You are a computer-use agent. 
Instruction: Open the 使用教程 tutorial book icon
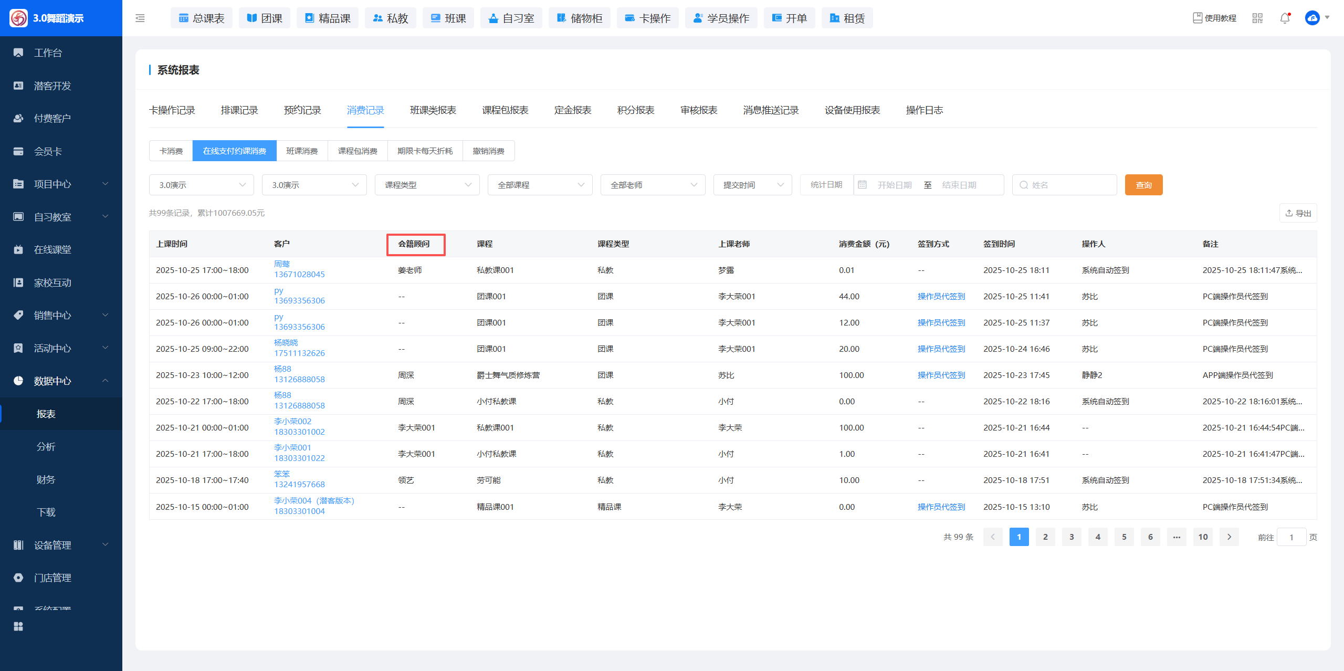[x=1198, y=18]
